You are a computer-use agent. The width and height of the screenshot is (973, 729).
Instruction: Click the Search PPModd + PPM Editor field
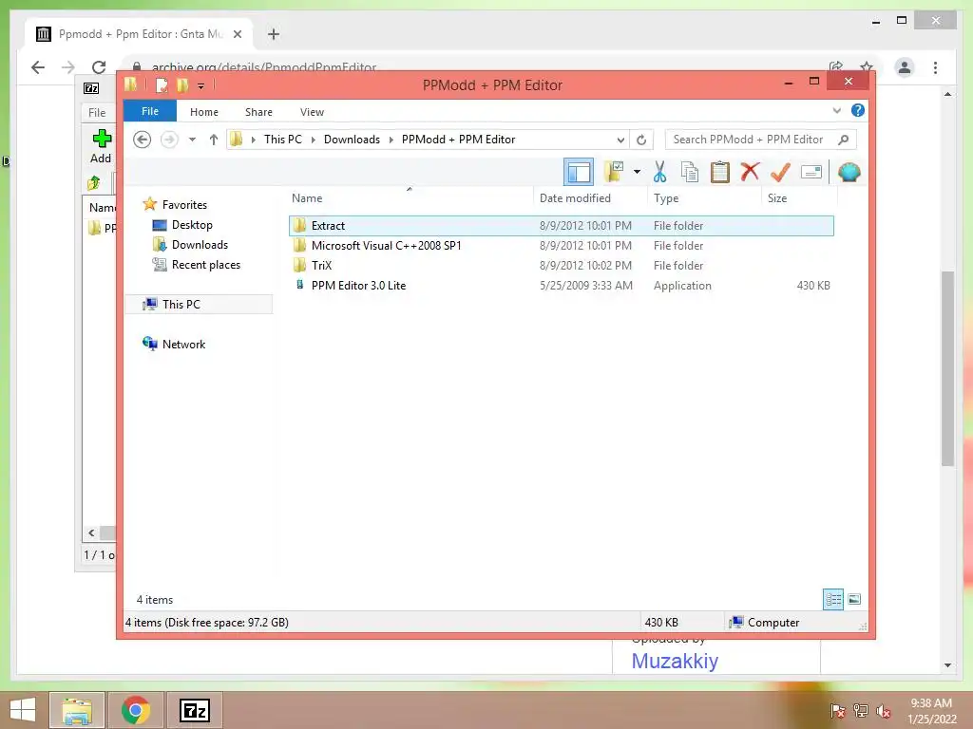point(760,140)
